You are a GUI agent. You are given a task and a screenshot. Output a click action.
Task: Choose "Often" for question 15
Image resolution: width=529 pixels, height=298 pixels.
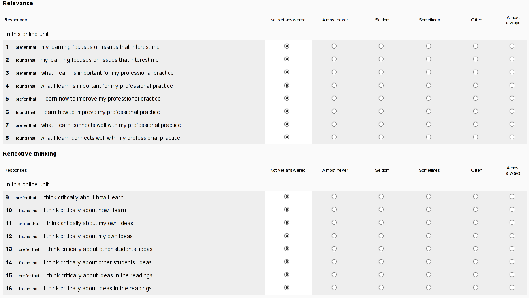(x=476, y=275)
